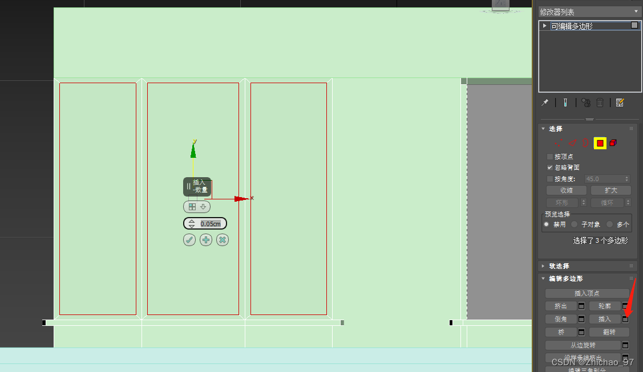Click the 挤出 button
This screenshot has height=372, width=643.
[x=561, y=306]
